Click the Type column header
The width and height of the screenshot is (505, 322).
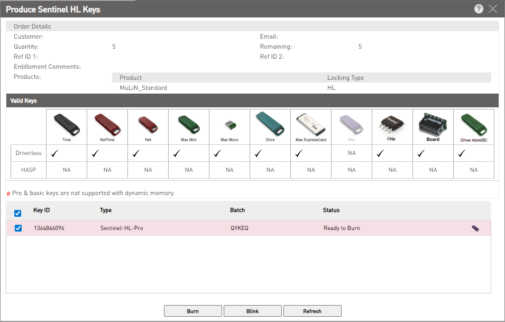[106, 210]
